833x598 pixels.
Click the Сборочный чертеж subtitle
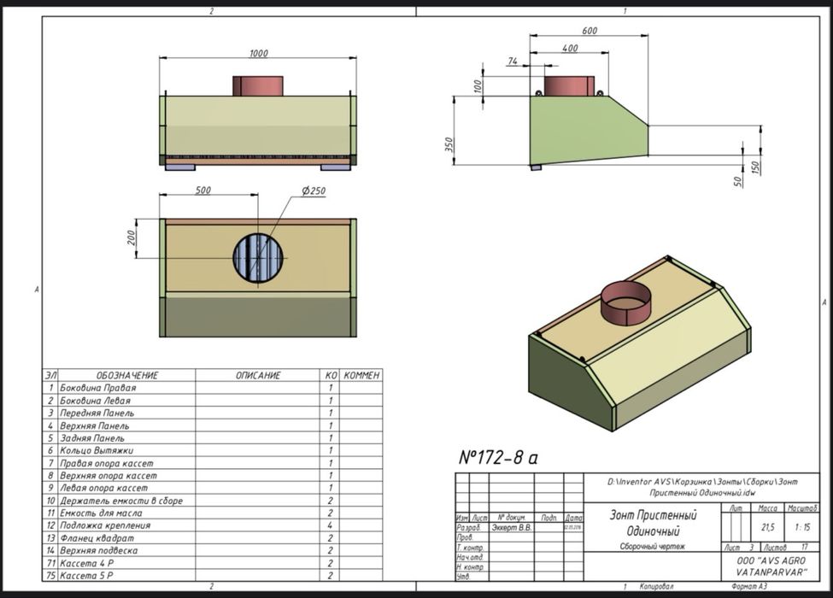coord(653,546)
